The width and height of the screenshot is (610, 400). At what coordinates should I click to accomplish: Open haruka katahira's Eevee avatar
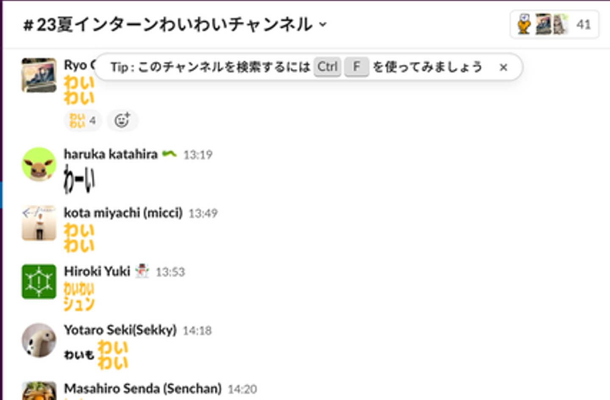pos(39,164)
